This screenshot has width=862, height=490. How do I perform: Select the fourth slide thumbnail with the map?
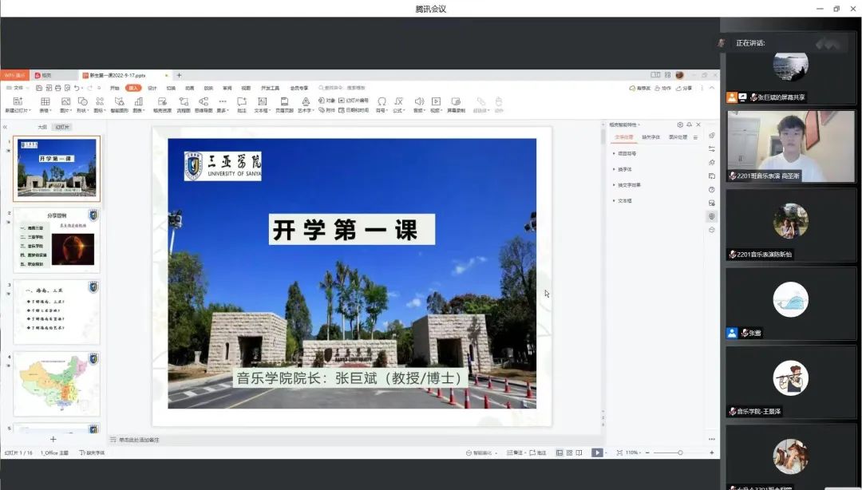56,381
